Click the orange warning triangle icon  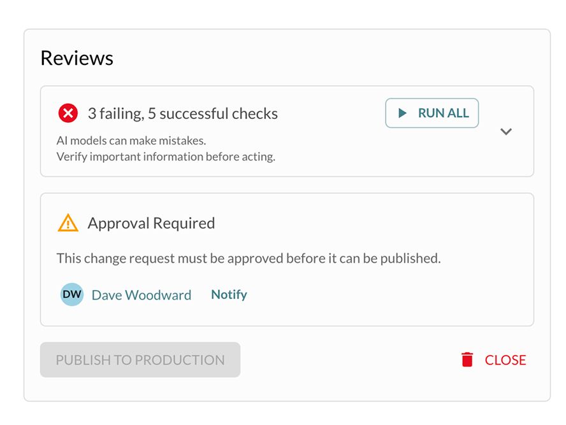click(68, 223)
